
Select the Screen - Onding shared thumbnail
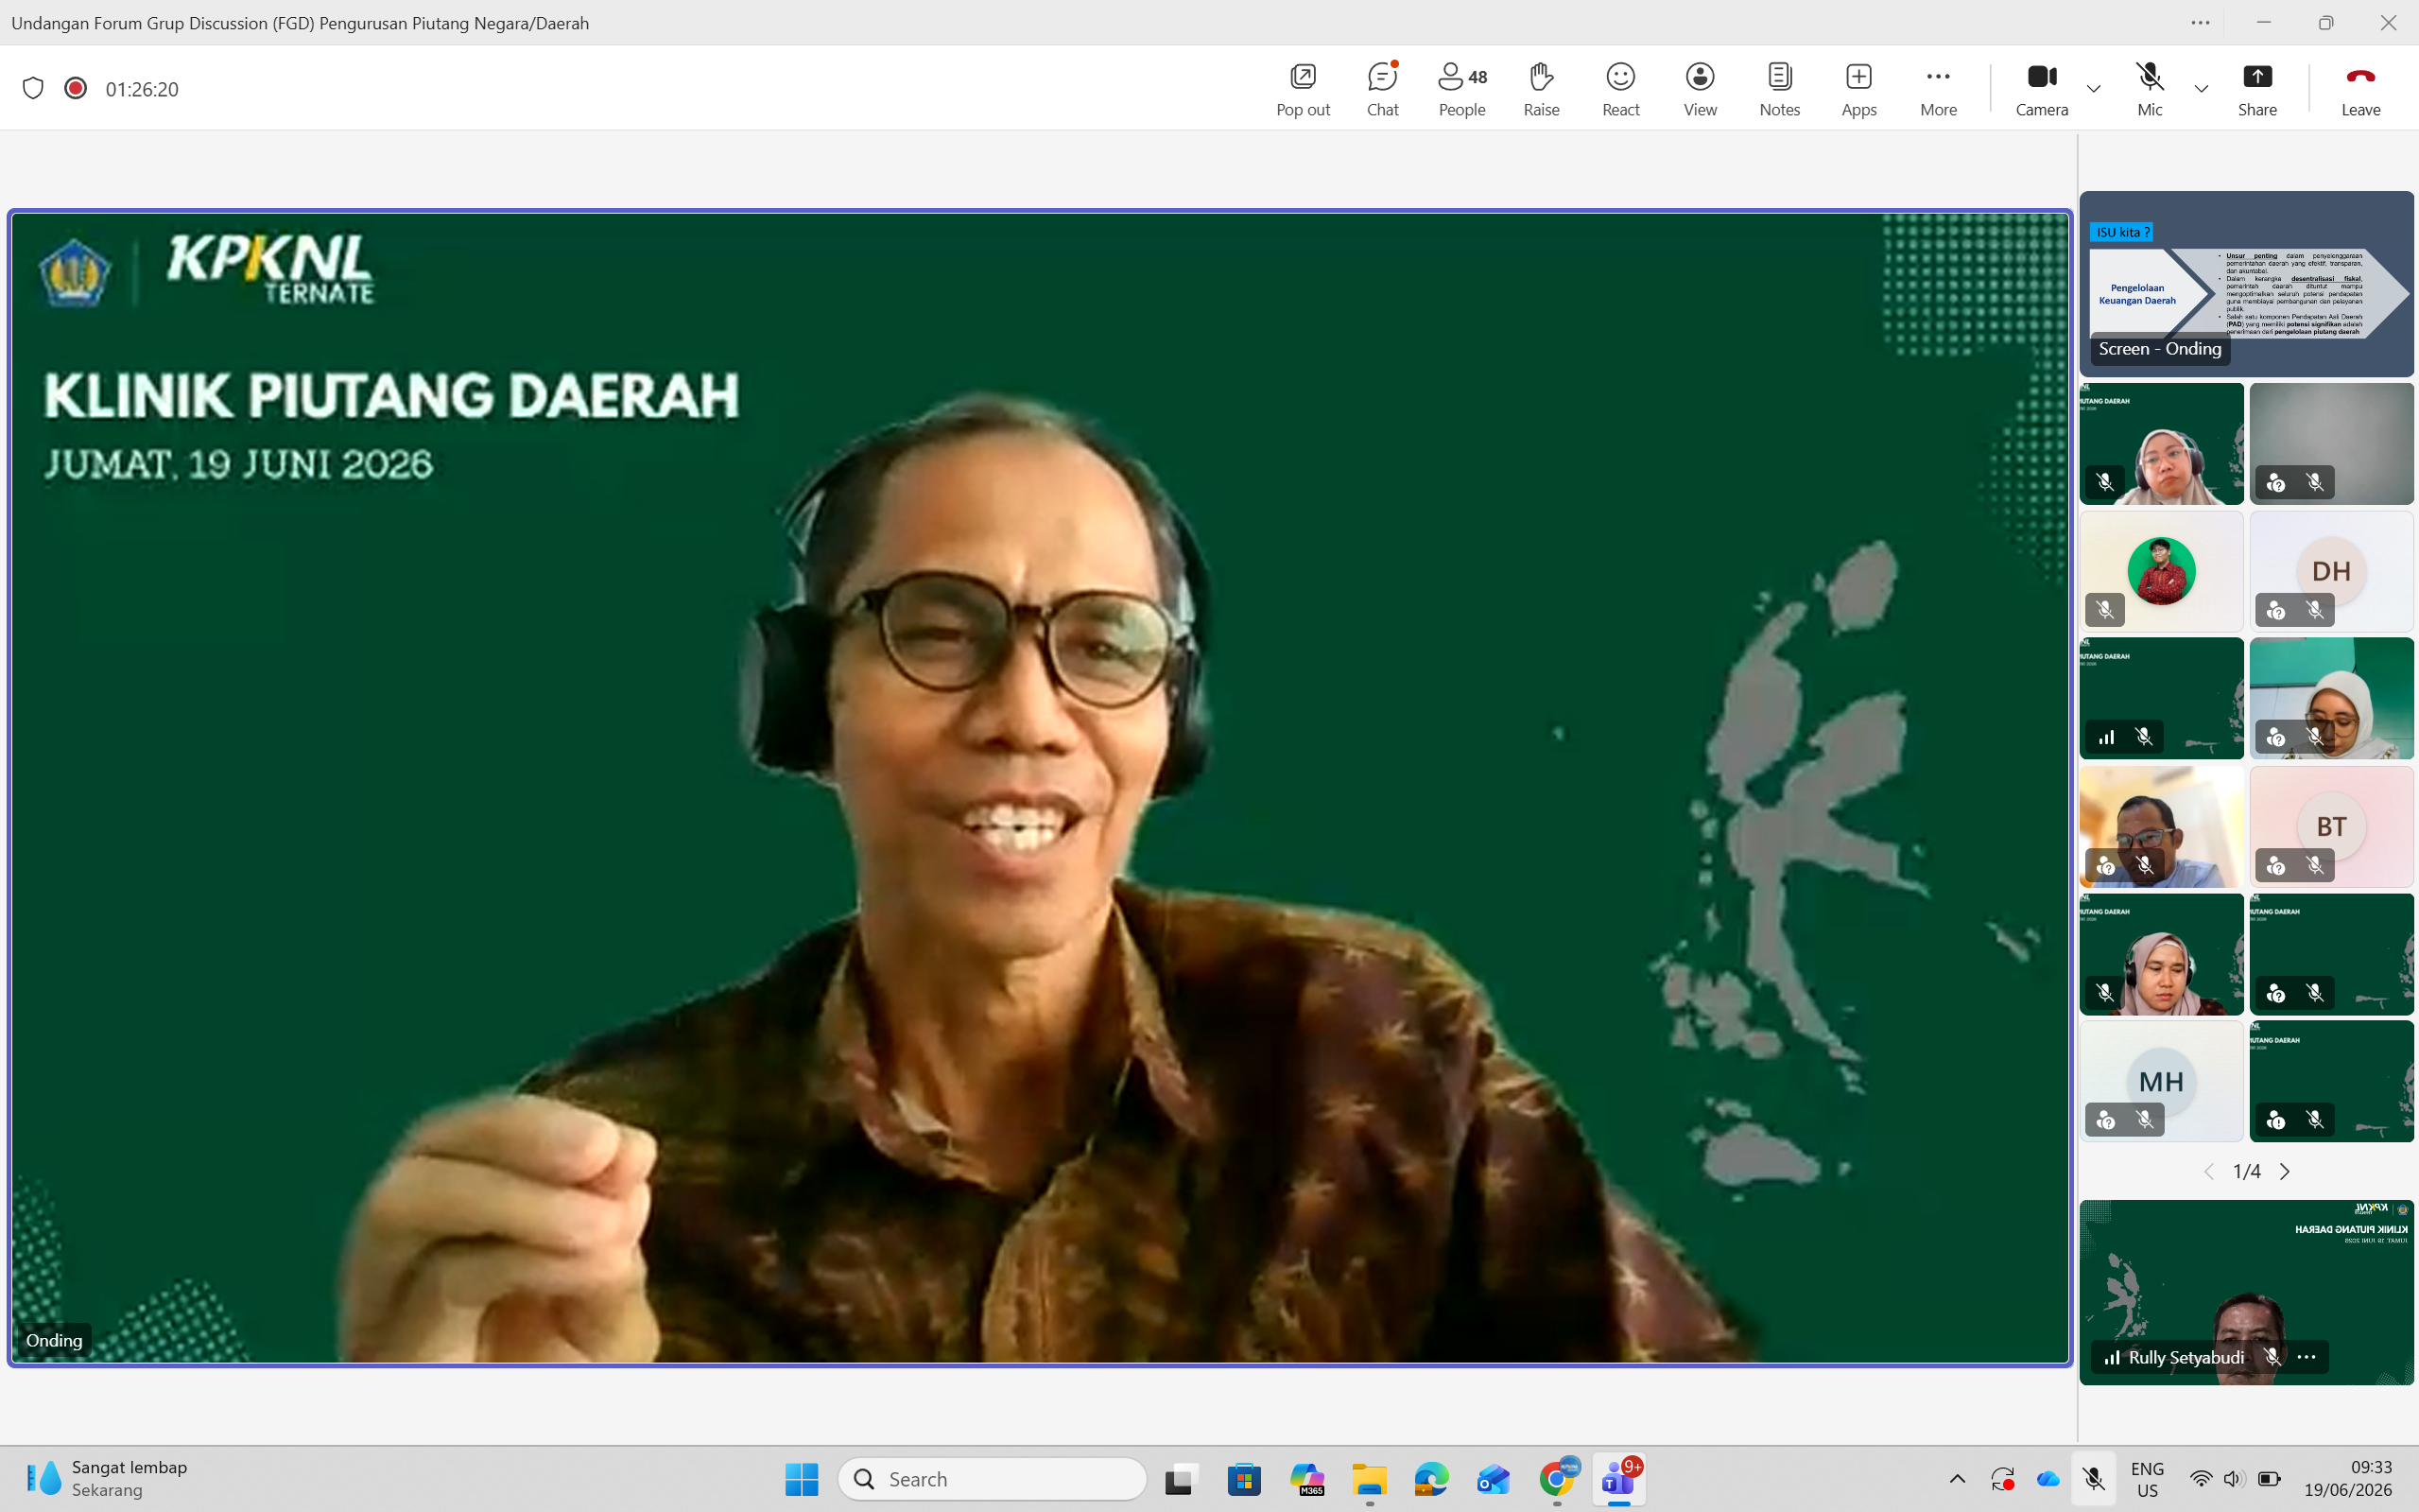pos(2246,284)
